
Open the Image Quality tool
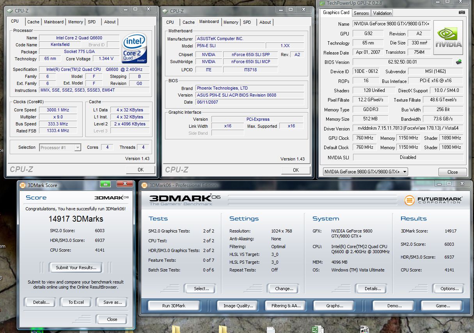tap(238, 306)
